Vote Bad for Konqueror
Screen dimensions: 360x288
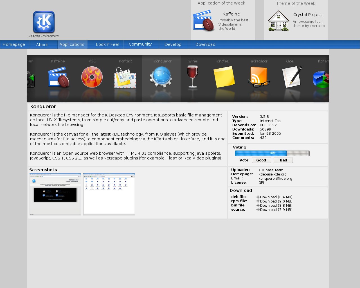tap(283, 160)
